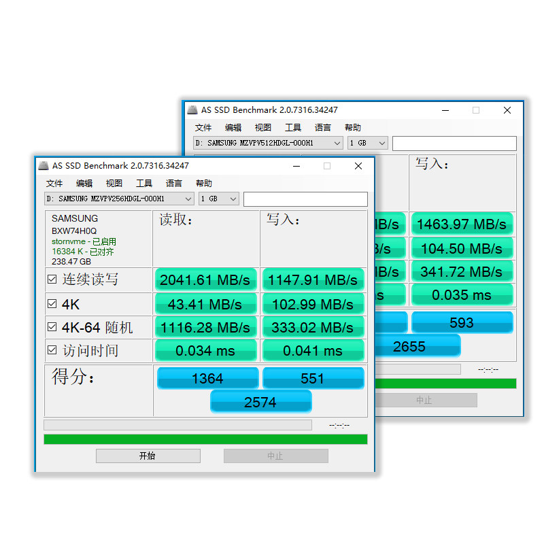This screenshot has width=544, height=544.
Task: Click 4K-64 write result 333.02 MB/s
Action: click(x=313, y=327)
